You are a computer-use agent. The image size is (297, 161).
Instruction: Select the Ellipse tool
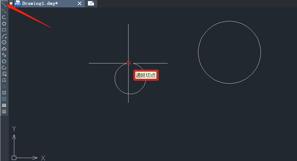coord(4,61)
